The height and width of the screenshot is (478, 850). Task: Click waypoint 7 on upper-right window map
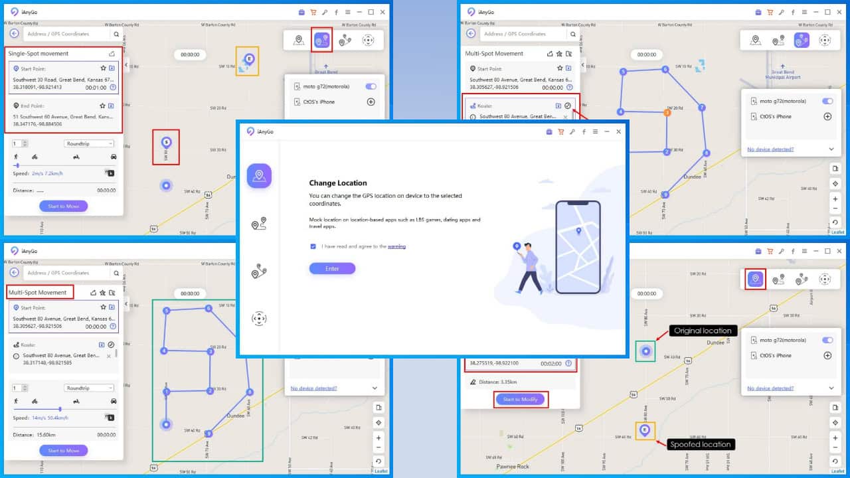click(701, 107)
